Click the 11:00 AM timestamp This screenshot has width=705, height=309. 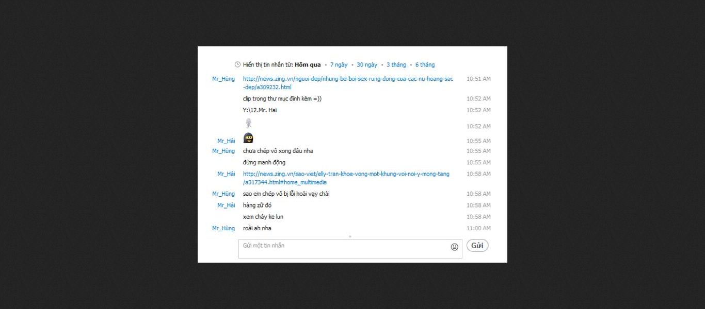[x=478, y=228]
